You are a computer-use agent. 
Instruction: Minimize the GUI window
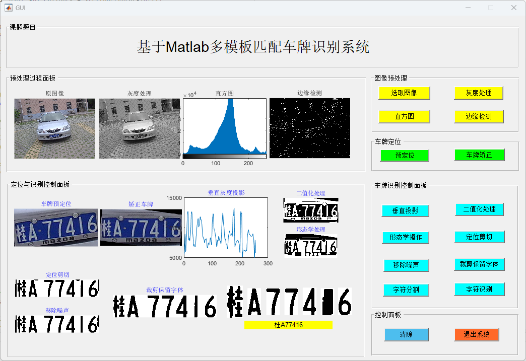click(x=468, y=8)
